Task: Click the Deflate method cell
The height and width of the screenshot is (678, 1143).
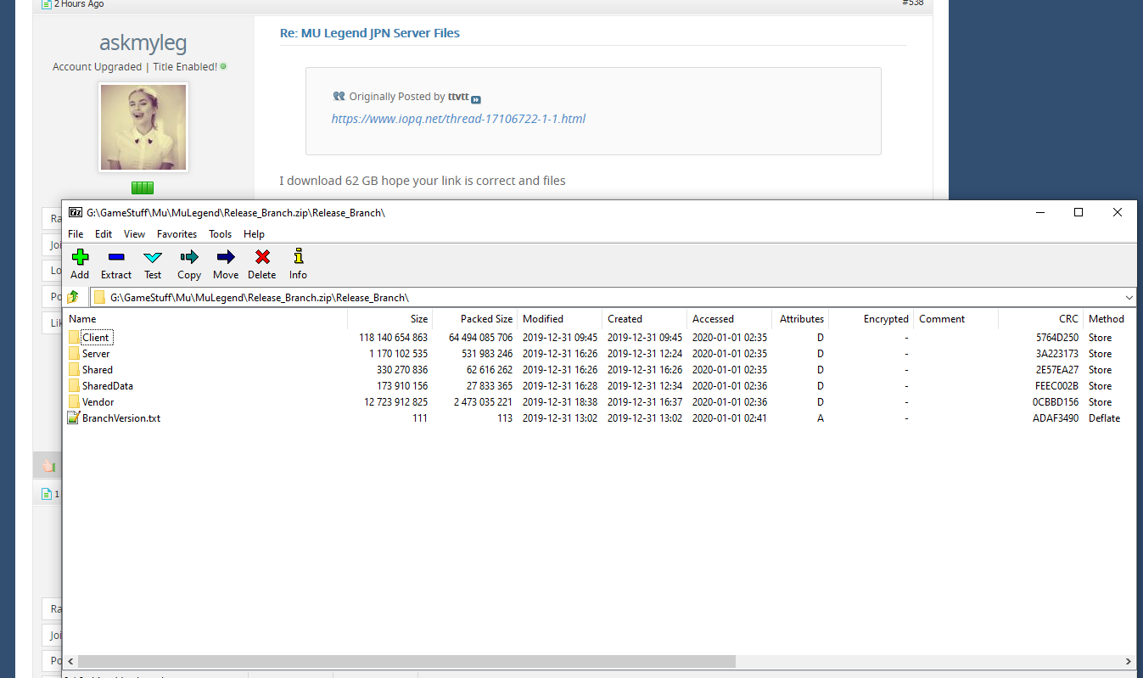Action: 1104,418
